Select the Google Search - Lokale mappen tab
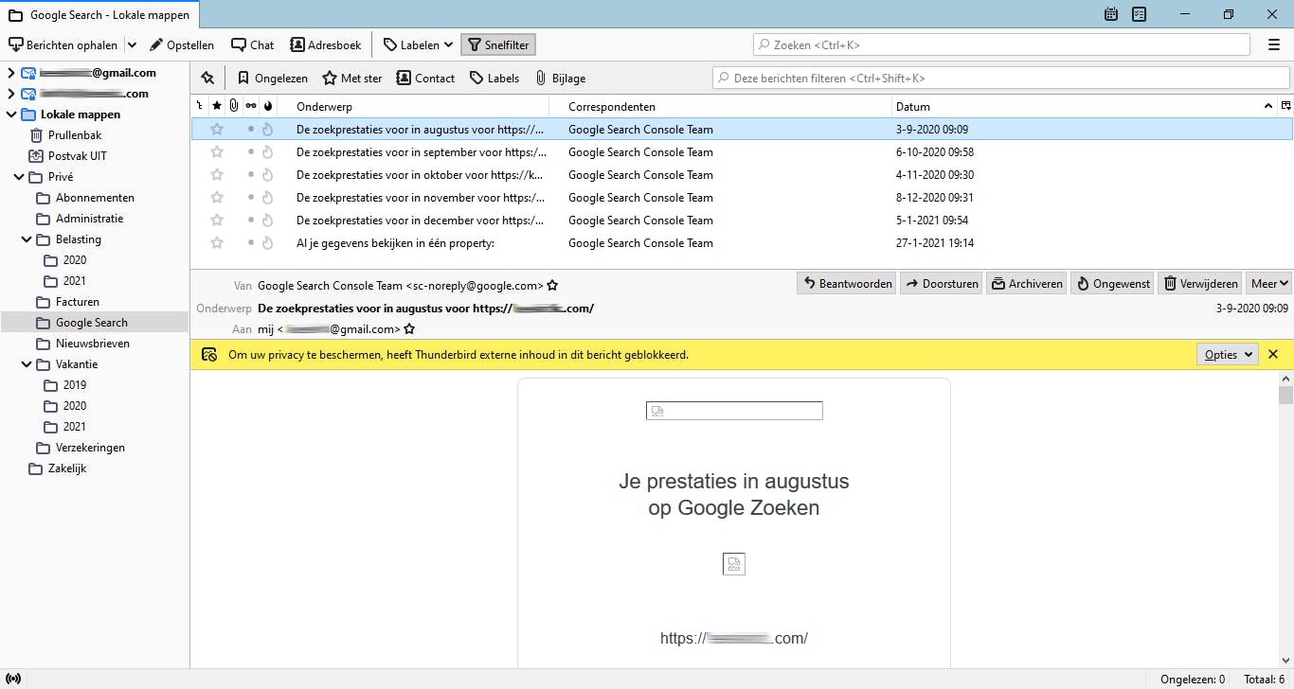The height and width of the screenshot is (689, 1294). pyautogui.click(x=99, y=15)
